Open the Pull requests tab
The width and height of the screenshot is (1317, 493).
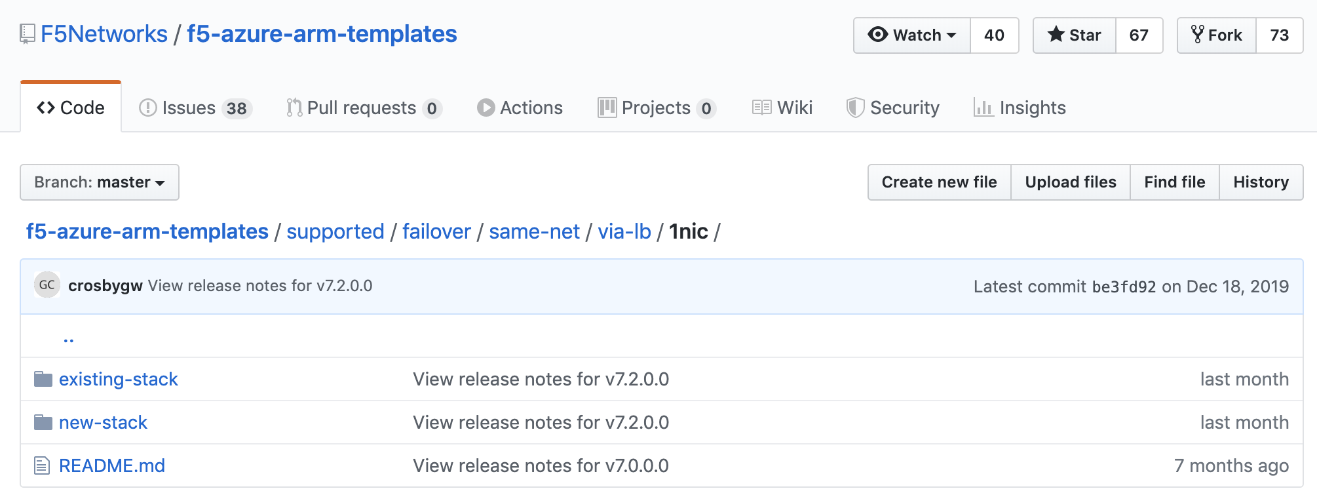365,108
